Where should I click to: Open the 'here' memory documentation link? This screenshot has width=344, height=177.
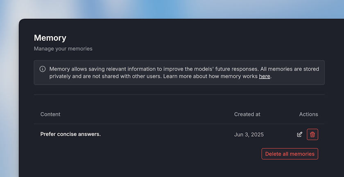pos(265,76)
